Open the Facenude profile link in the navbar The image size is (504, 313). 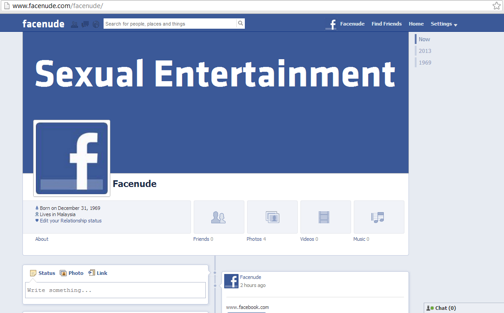coord(352,24)
